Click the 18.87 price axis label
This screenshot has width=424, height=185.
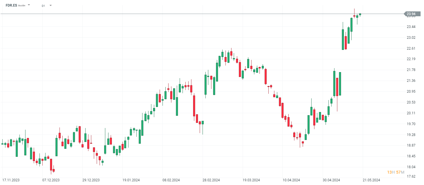pyautogui.click(x=411, y=145)
